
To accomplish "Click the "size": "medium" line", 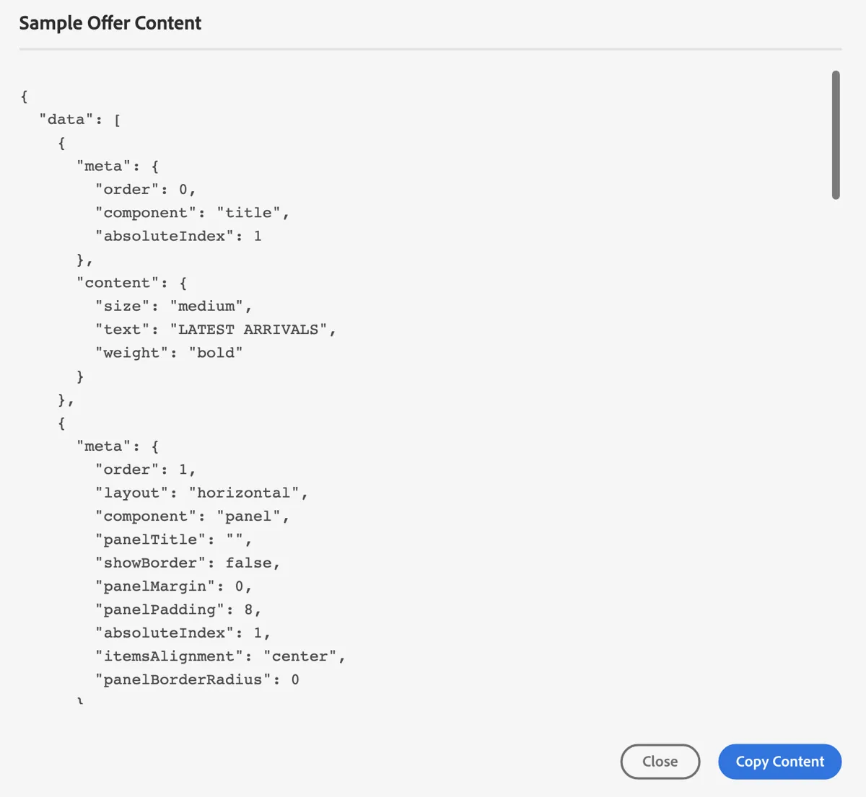I will 173,307.
